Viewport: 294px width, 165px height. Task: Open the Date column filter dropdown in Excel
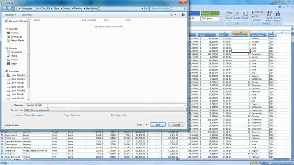[x=230, y=35]
